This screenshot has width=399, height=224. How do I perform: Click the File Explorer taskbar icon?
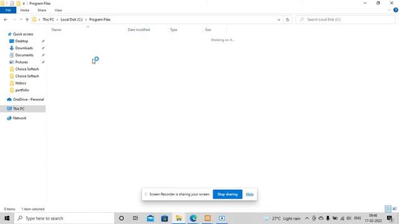pos(179,218)
